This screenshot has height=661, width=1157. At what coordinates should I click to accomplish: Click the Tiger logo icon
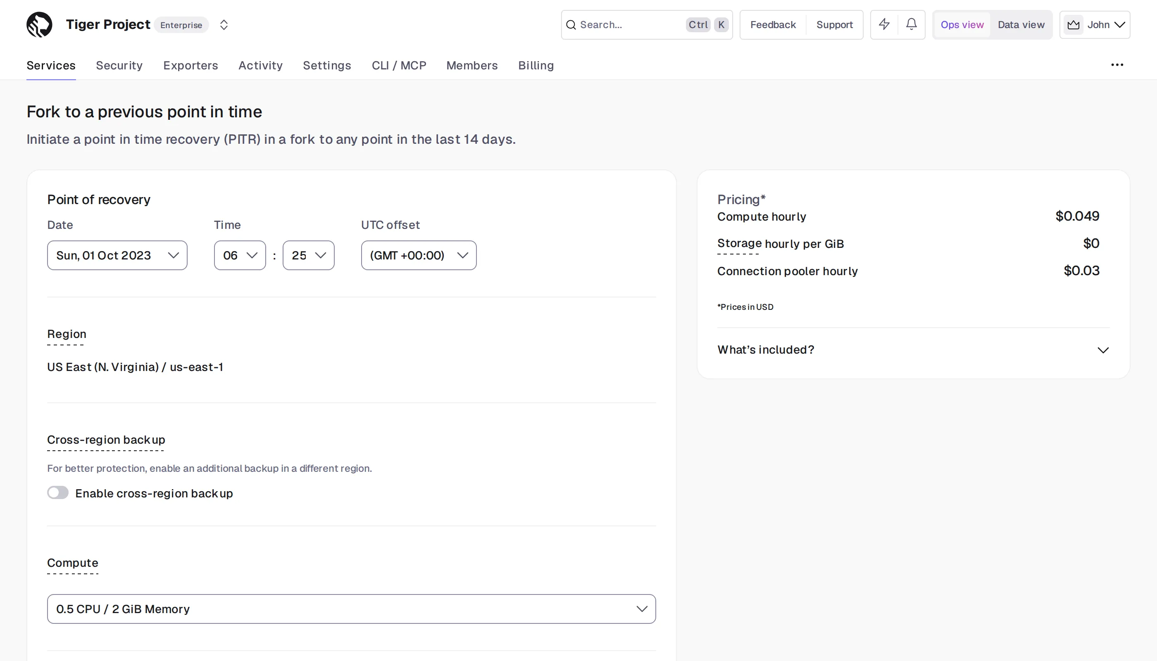(x=40, y=24)
